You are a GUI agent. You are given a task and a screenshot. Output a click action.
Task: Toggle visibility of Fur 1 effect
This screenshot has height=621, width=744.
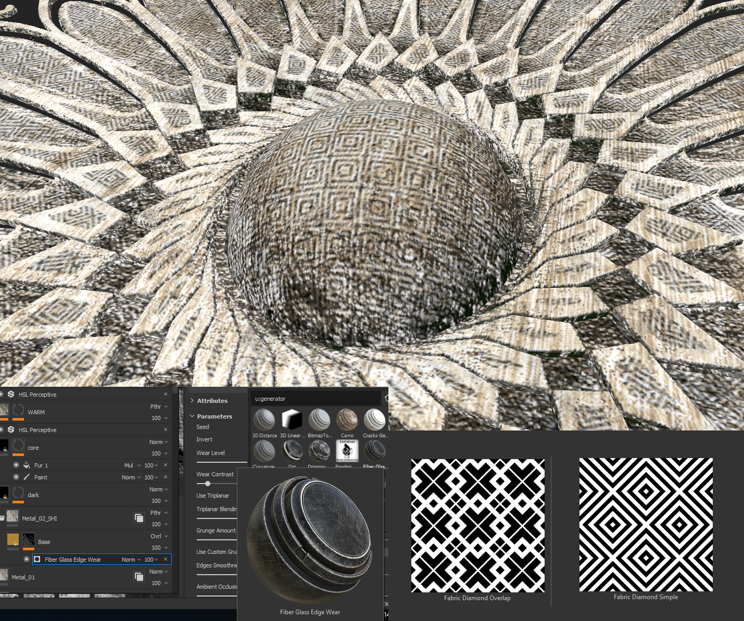pos(16,465)
